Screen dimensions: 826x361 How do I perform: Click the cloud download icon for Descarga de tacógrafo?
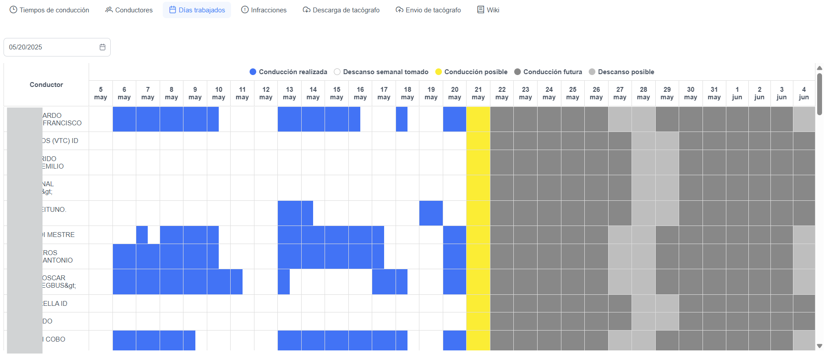(306, 10)
